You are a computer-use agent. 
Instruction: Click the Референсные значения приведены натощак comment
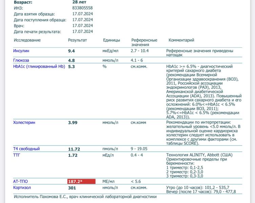coord(200,53)
